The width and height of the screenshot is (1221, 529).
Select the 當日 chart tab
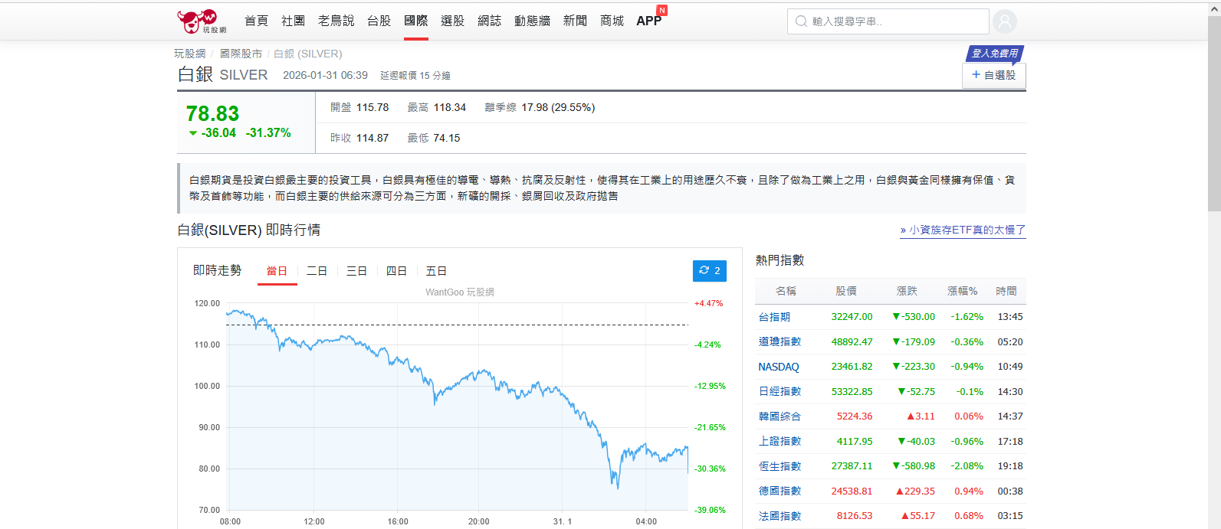click(277, 271)
